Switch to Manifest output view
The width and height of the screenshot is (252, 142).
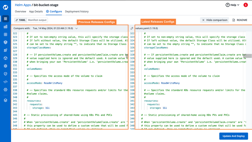click(x=37, y=20)
